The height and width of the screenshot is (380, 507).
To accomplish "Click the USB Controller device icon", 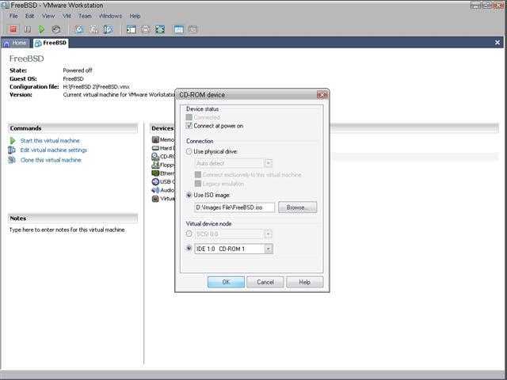I will pos(155,181).
